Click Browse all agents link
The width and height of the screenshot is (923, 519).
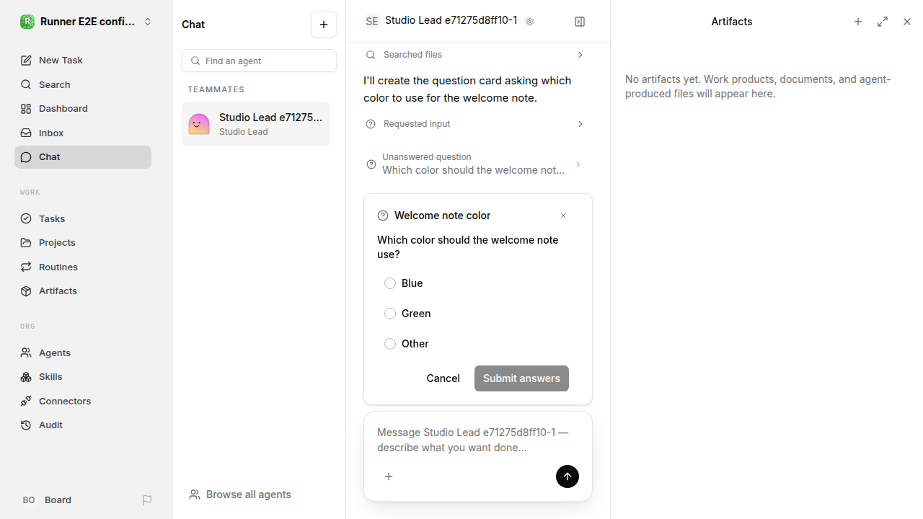pyautogui.click(x=240, y=494)
